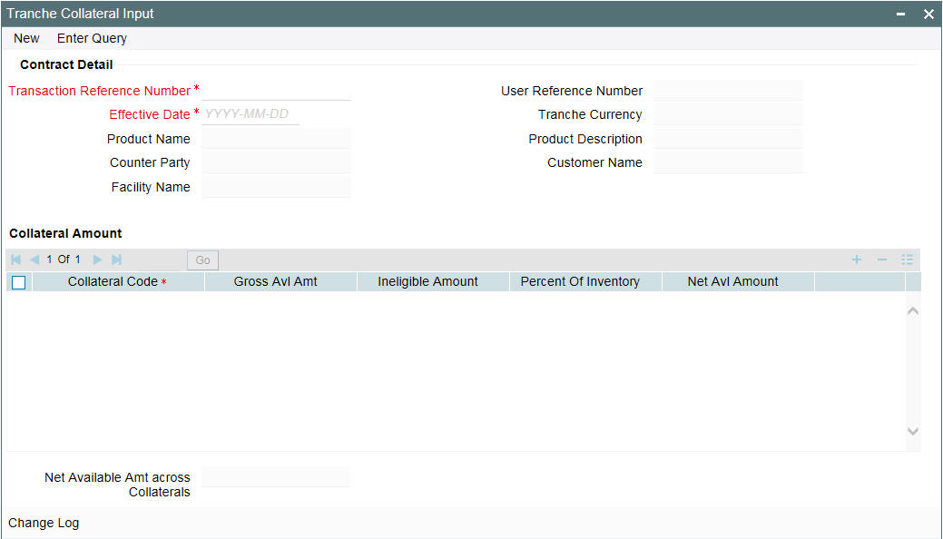Image resolution: width=943 pixels, height=539 pixels.
Task: Click the Collateral Amount section heading
Action: pyautogui.click(x=65, y=233)
